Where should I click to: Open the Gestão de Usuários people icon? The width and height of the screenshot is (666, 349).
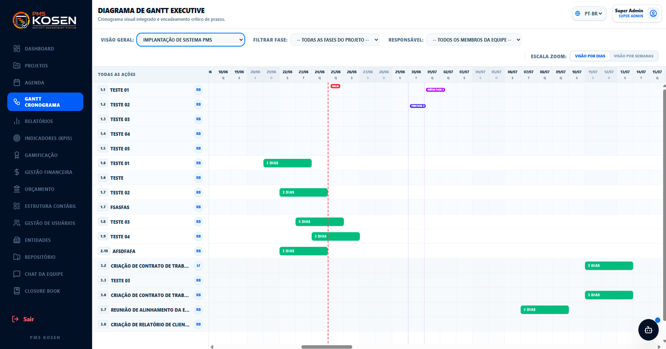coord(17,223)
